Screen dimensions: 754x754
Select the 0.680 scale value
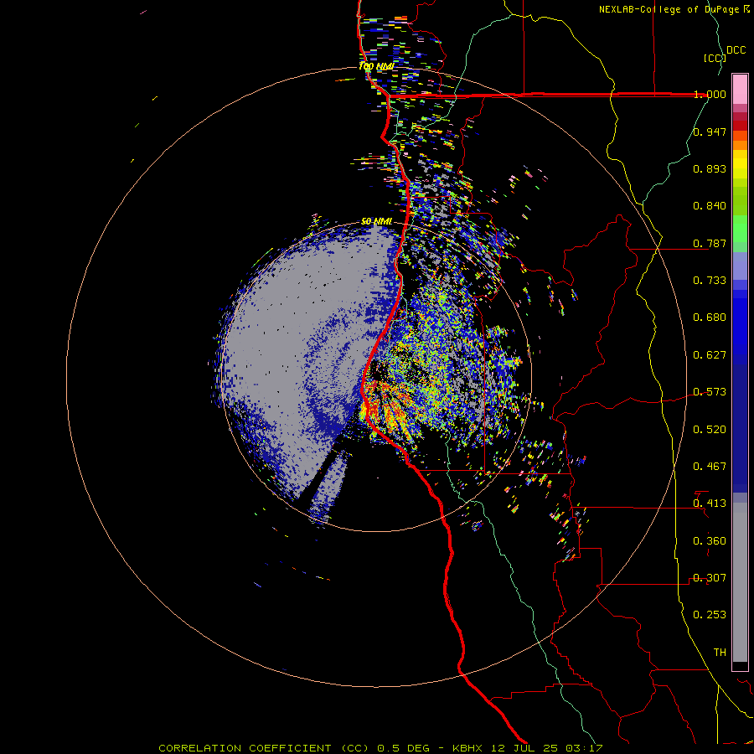[x=710, y=318]
